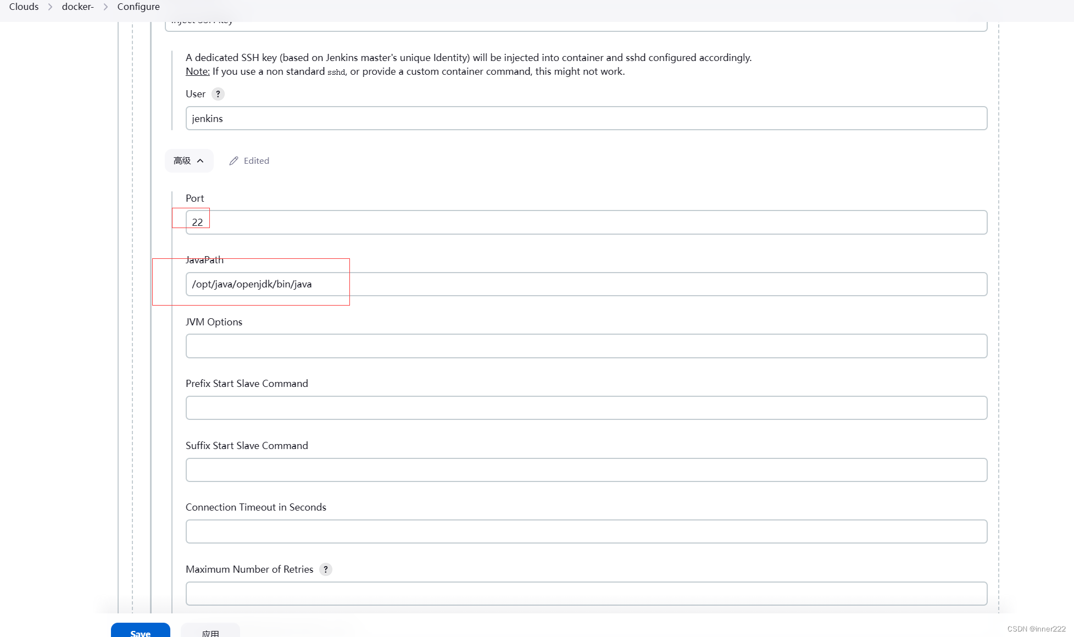This screenshot has width=1074, height=637.
Task: Click the blue Save button
Action: coord(141,630)
